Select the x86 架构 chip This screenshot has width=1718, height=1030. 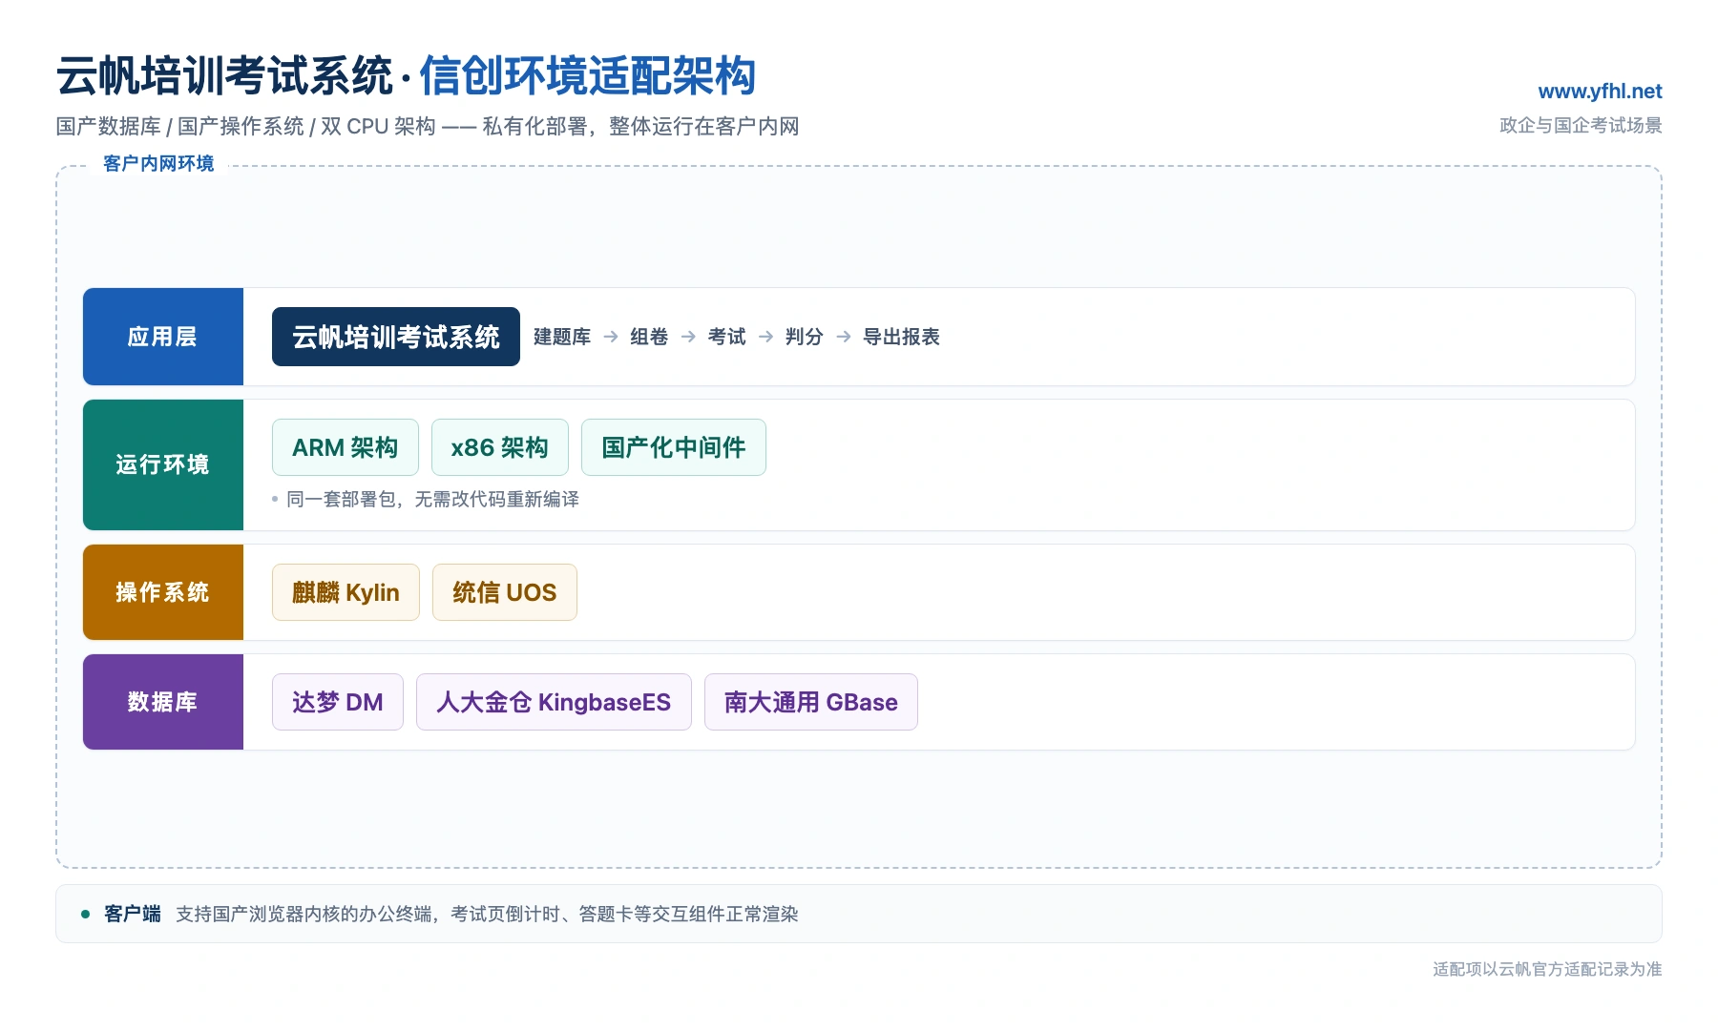[500, 447]
